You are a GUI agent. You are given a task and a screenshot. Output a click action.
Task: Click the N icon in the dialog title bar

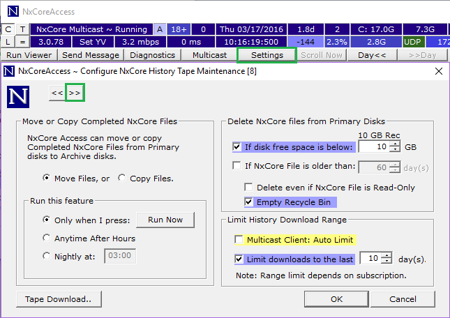(9, 71)
